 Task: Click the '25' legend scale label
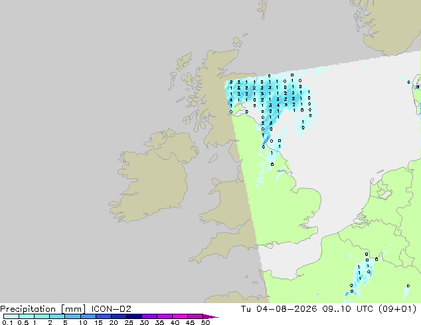coord(129,322)
